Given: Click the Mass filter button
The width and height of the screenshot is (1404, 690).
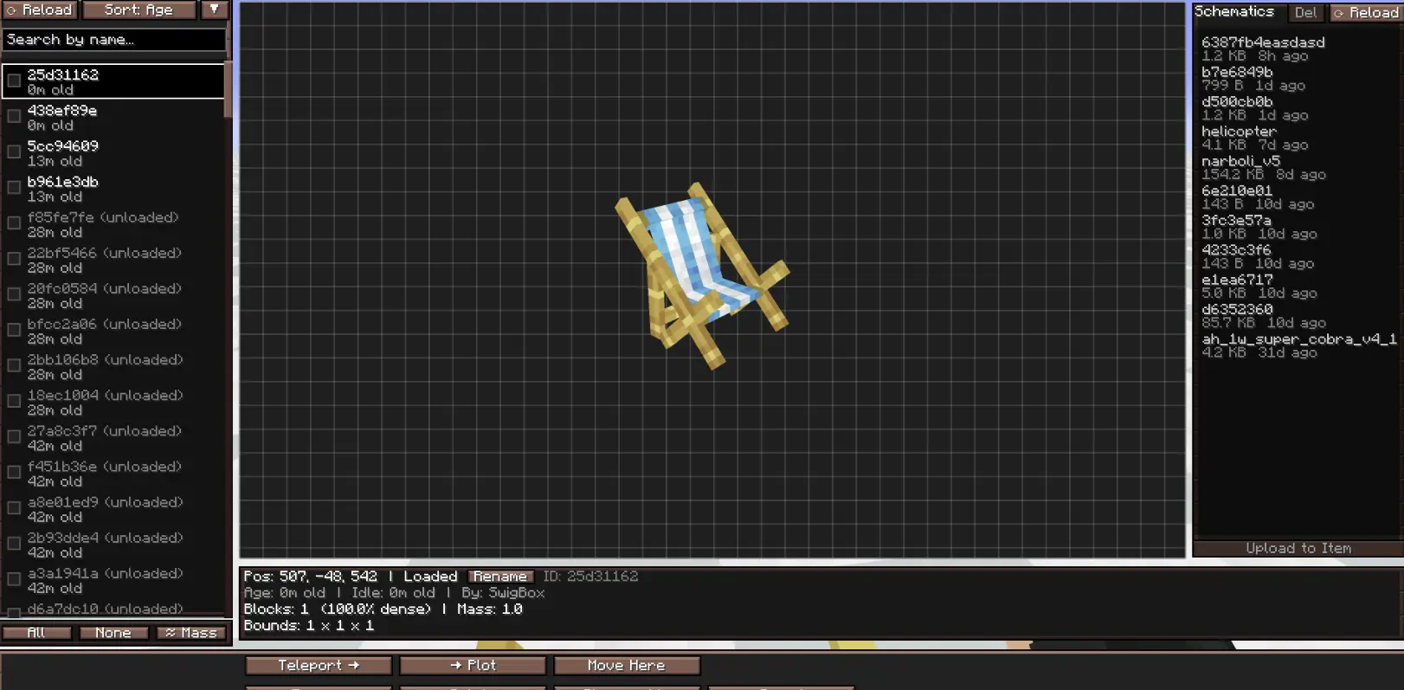Looking at the screenshot, I should [x=191, y=633].
